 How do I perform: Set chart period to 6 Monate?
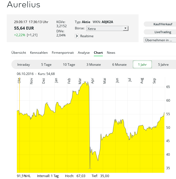click(x=119, y=65)
